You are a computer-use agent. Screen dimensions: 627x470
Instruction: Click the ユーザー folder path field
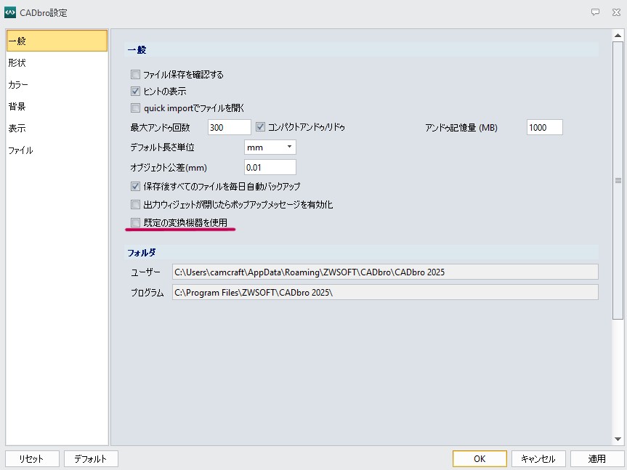point(385,272)
